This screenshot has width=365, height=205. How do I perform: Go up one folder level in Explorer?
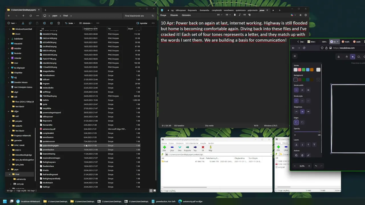[23, 16]
